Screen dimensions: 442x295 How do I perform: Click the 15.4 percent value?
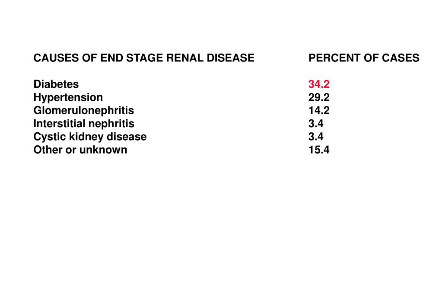tap(319, 150)
